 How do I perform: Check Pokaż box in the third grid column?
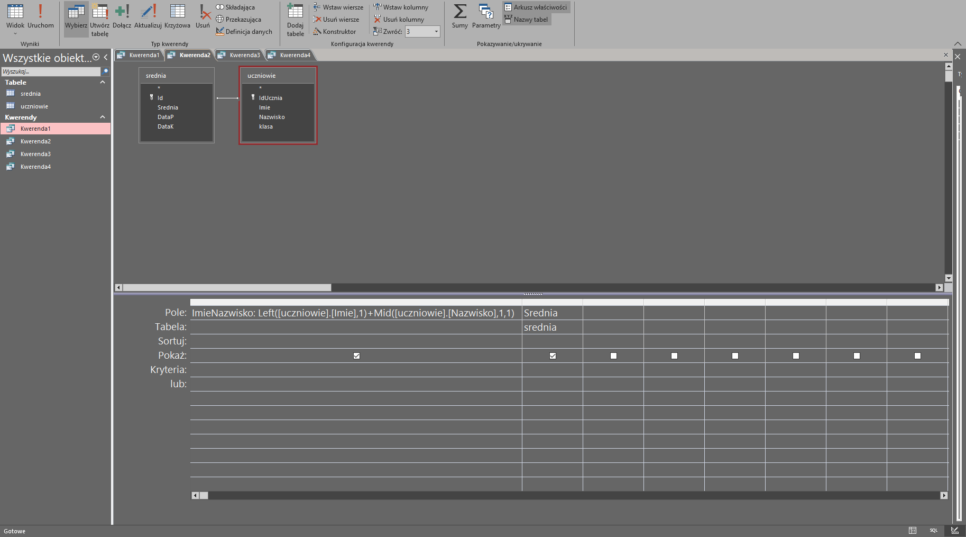613,356
